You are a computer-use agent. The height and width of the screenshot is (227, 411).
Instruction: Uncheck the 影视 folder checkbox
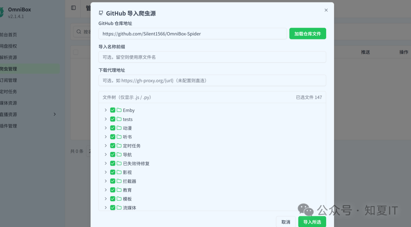(113, 172)
